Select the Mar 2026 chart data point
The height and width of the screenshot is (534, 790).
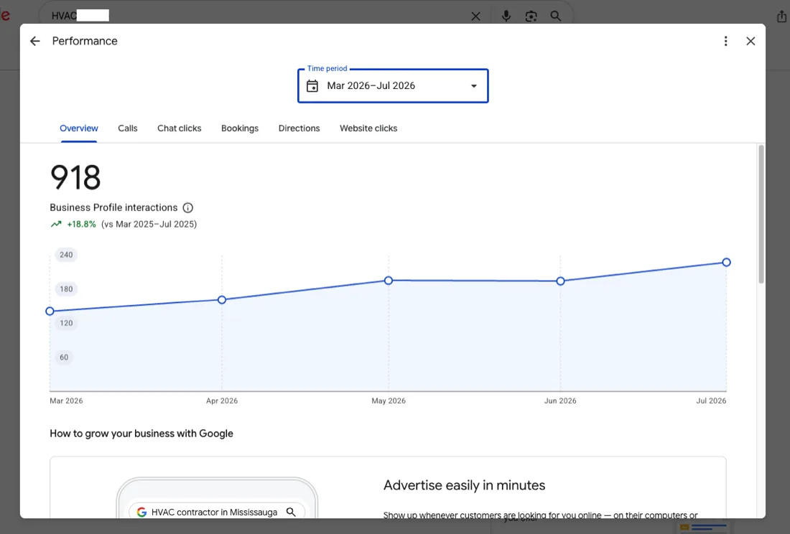(50, 311)
